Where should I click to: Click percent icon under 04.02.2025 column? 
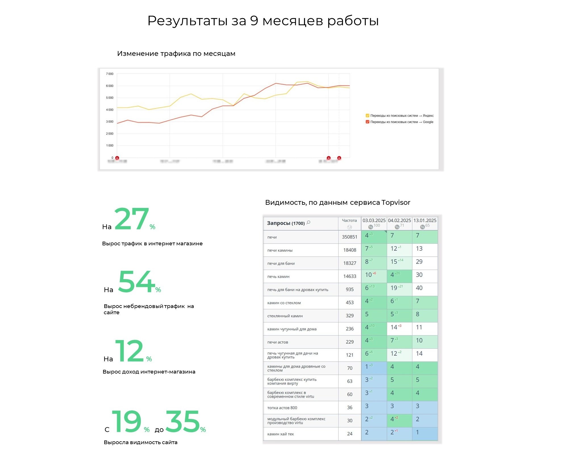coord(397,227)
